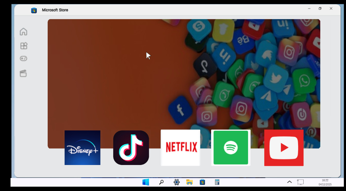Open the Disney+ app tile
This screenshot has width=346, height=191.
(82, 147)
